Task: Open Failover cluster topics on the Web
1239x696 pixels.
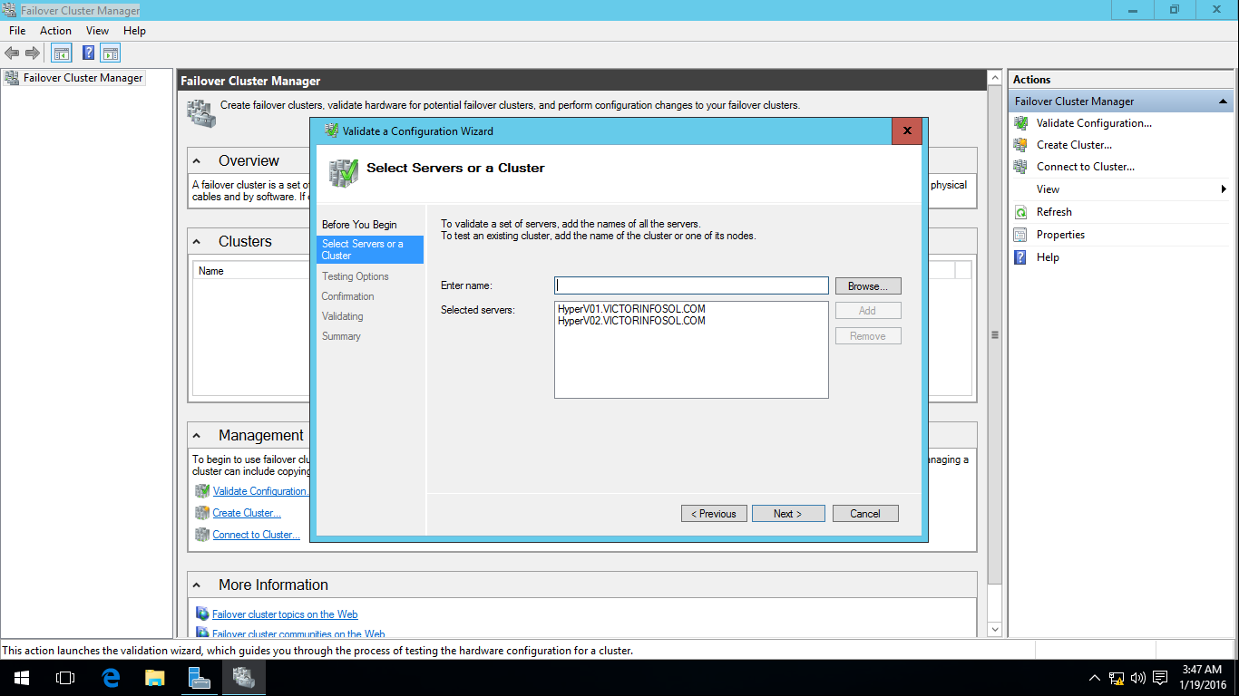Action: [285, 614]
